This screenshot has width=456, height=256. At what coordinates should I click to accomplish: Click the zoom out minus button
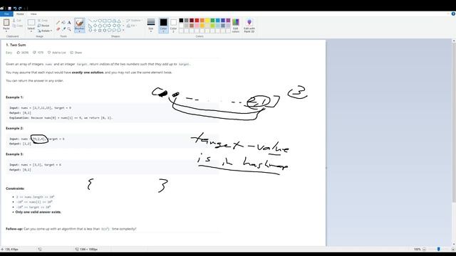tap(424, 249)
